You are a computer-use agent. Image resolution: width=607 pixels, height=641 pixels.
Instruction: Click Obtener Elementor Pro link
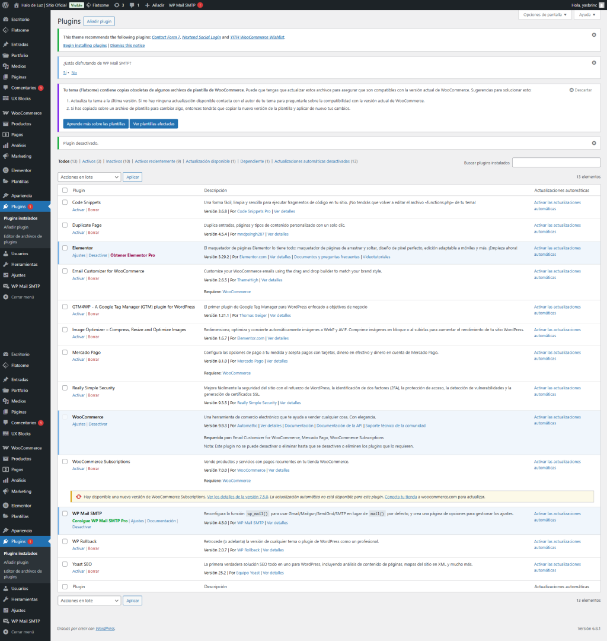[133, 255]
